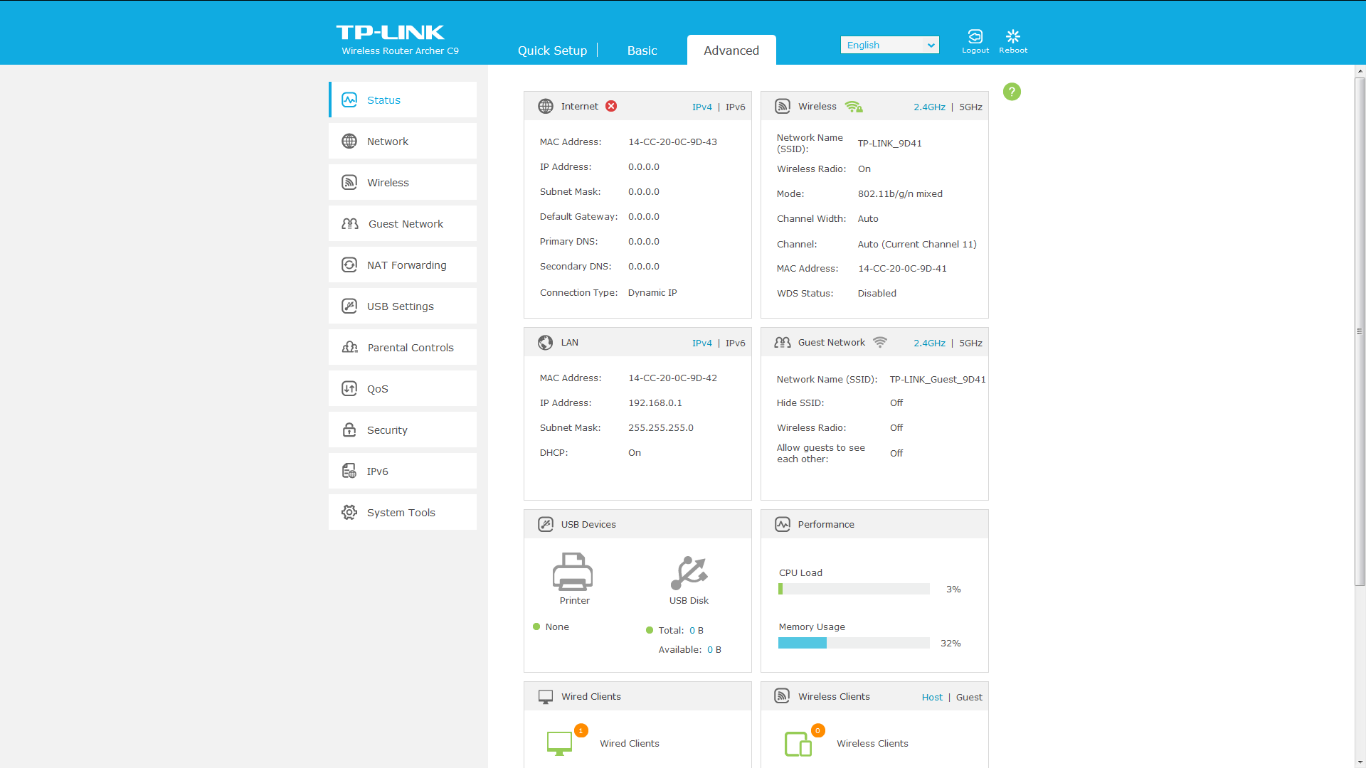The height and width of the screenshot is (768, 1366).
Task: Click the page vertical scrollbar
Action: click(1360, 331)
